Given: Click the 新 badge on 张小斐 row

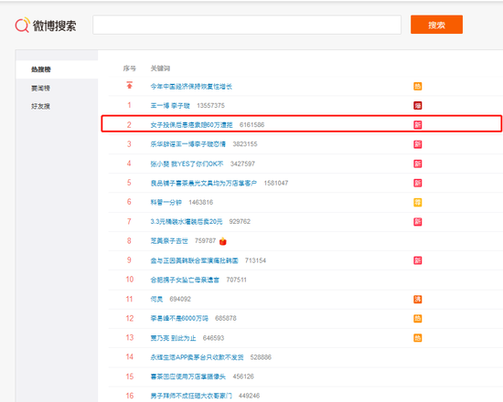Looking at the screenshot, I should click(417, 164).
